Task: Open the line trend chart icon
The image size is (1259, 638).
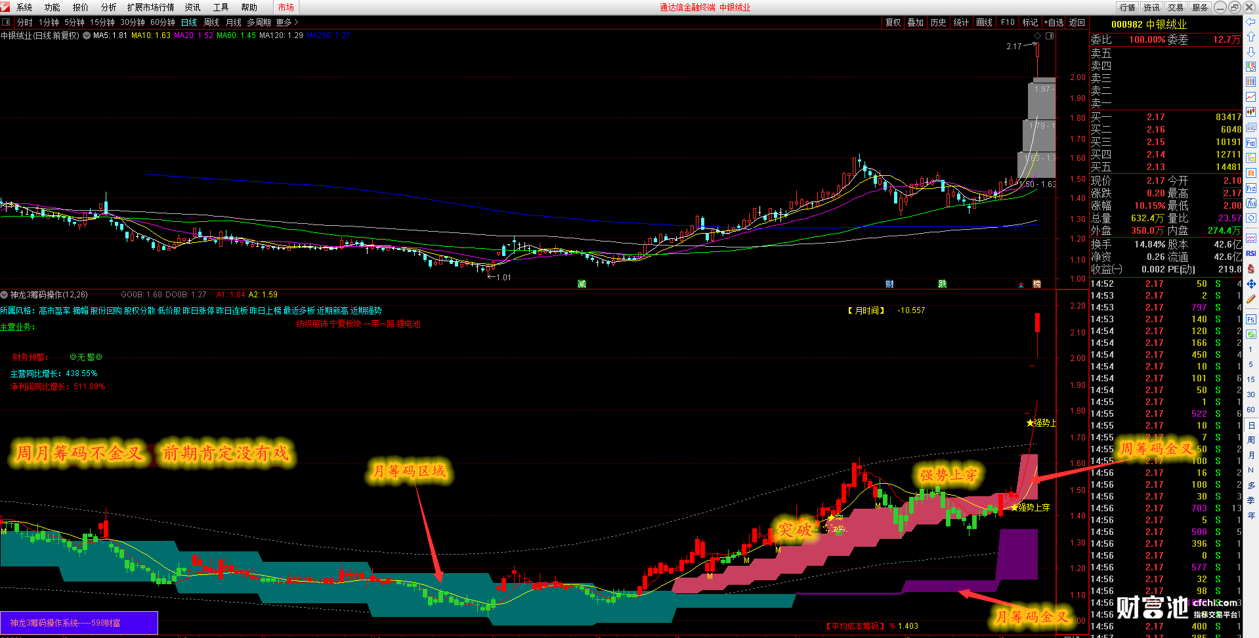Action: (x=1251, y=97)
